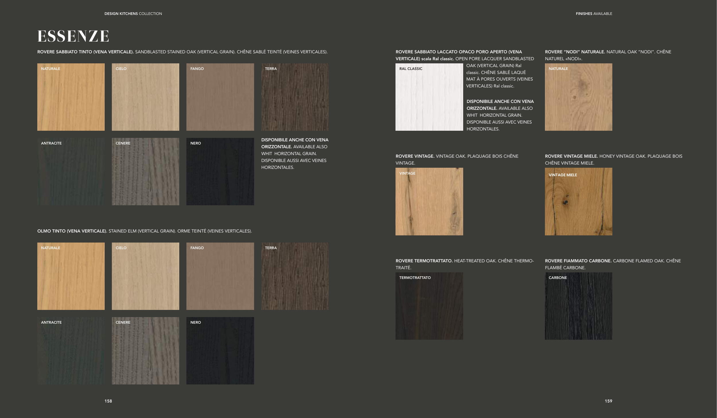Open the Vintage oak sample
This screenshot has height=418, width=717.
pyautogui.click(x=429, y=202)
